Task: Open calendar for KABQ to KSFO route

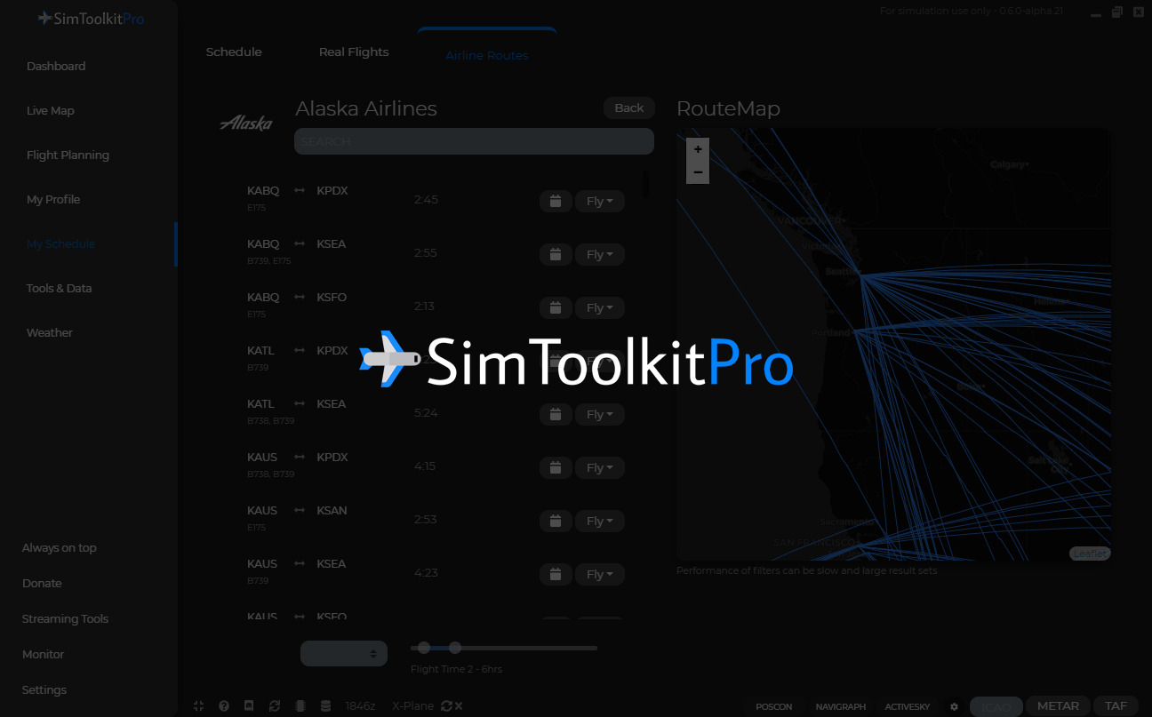Action: (x=556, y=308)
